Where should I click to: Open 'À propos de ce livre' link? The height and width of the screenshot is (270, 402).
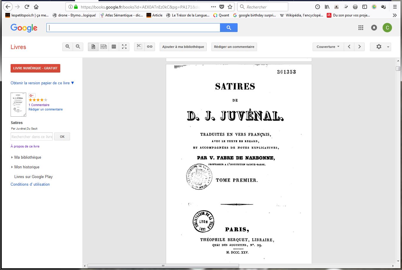25,146
